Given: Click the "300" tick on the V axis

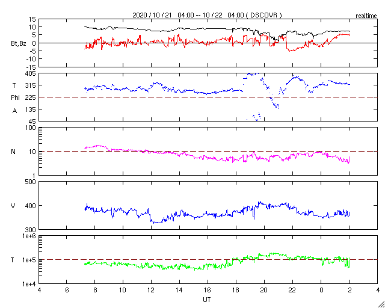Looking at the screenshot, I should point(31,230).
